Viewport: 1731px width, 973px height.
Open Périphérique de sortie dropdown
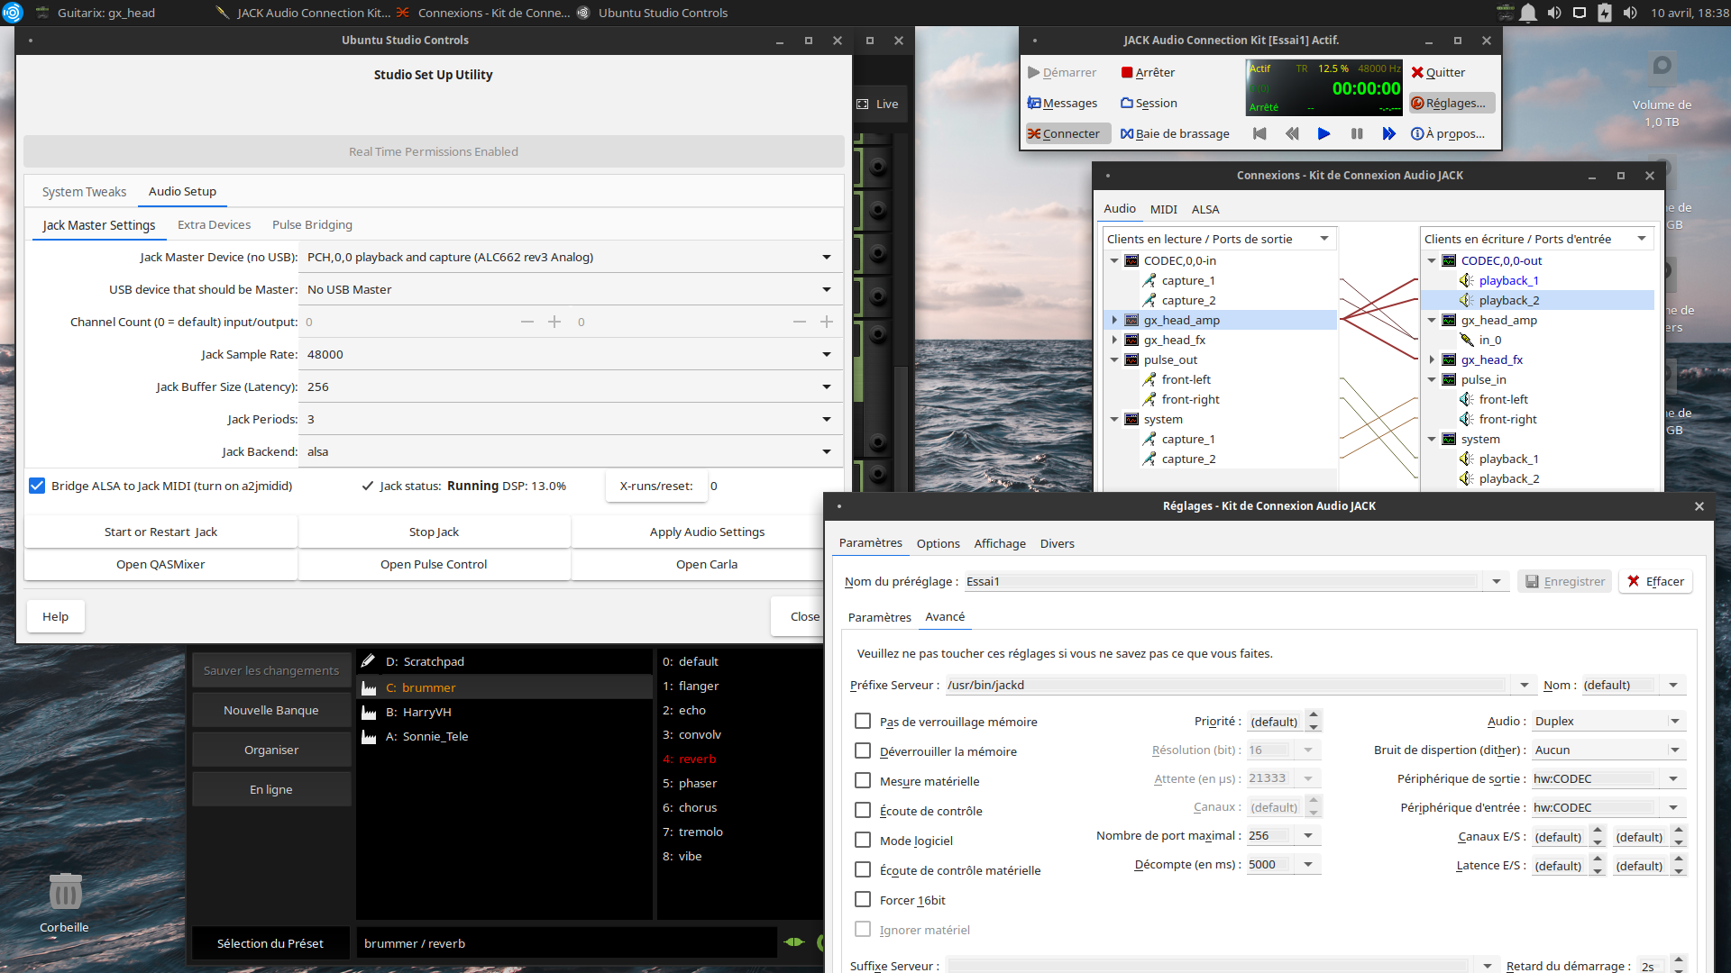pyautogui.click(x=1673, y=778)
